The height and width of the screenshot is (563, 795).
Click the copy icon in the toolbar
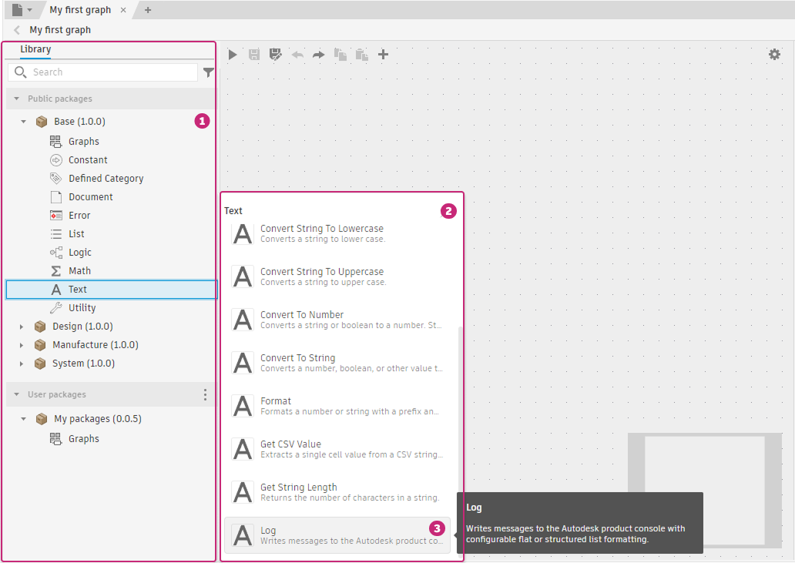(x=340, y=55)
